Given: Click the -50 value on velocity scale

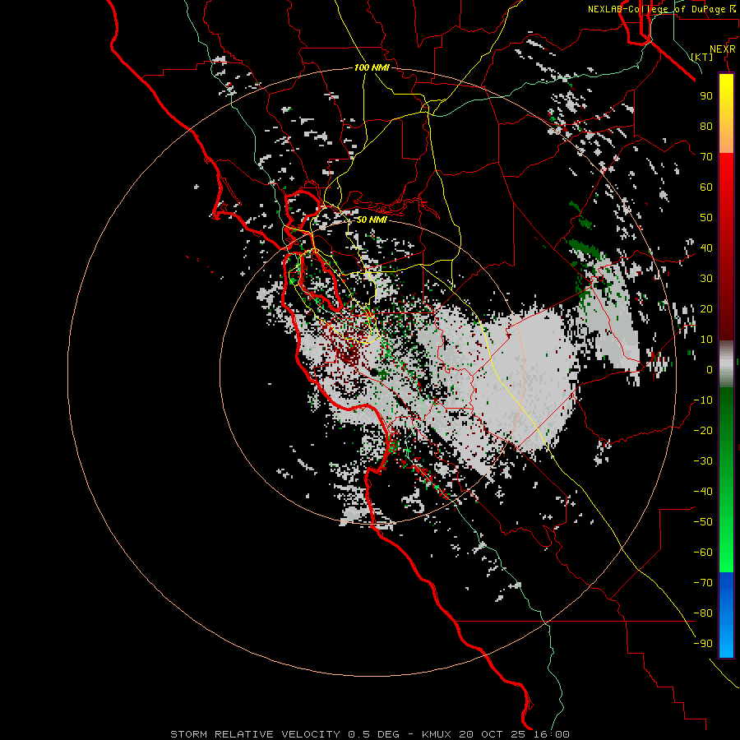Looking at the screenshot, I should (703, 522).
